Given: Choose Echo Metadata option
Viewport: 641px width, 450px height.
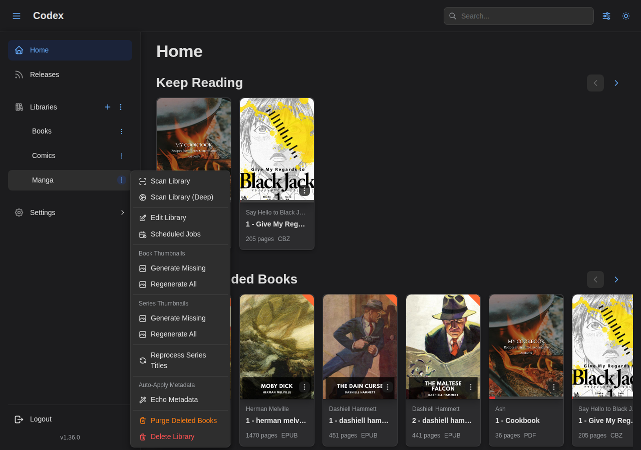Looking at the screenshot, I should pyautogui.click(x=180, y=399).
